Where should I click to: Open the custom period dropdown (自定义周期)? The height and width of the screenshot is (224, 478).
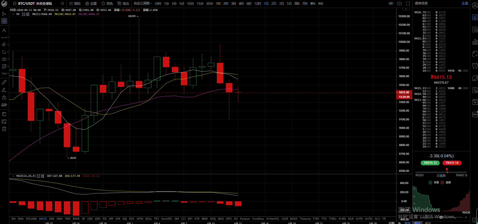pos(143,3)
